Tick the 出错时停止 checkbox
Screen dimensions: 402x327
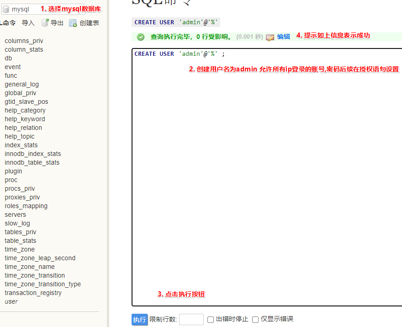pyautogui.click(x=211, y=320)
